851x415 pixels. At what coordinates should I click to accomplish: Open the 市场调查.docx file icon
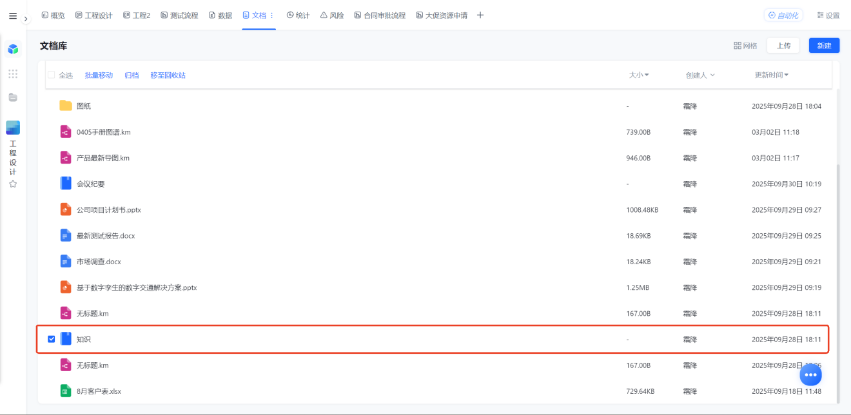tap(65, 262)
